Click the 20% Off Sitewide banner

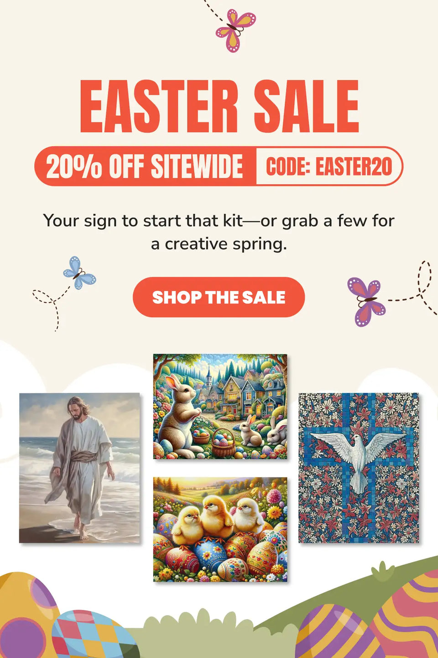click(x=145, y=166)
